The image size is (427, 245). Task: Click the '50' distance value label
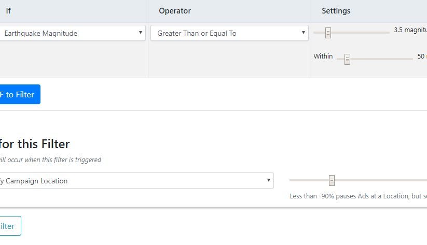point(421,56)
